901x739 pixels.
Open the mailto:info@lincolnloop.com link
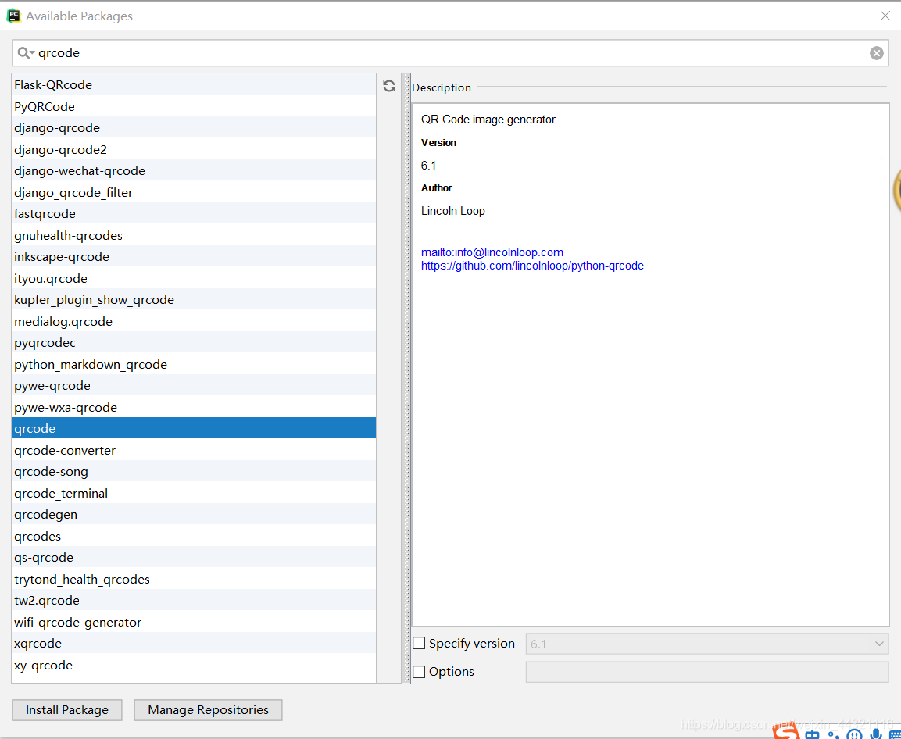point(492,252)
